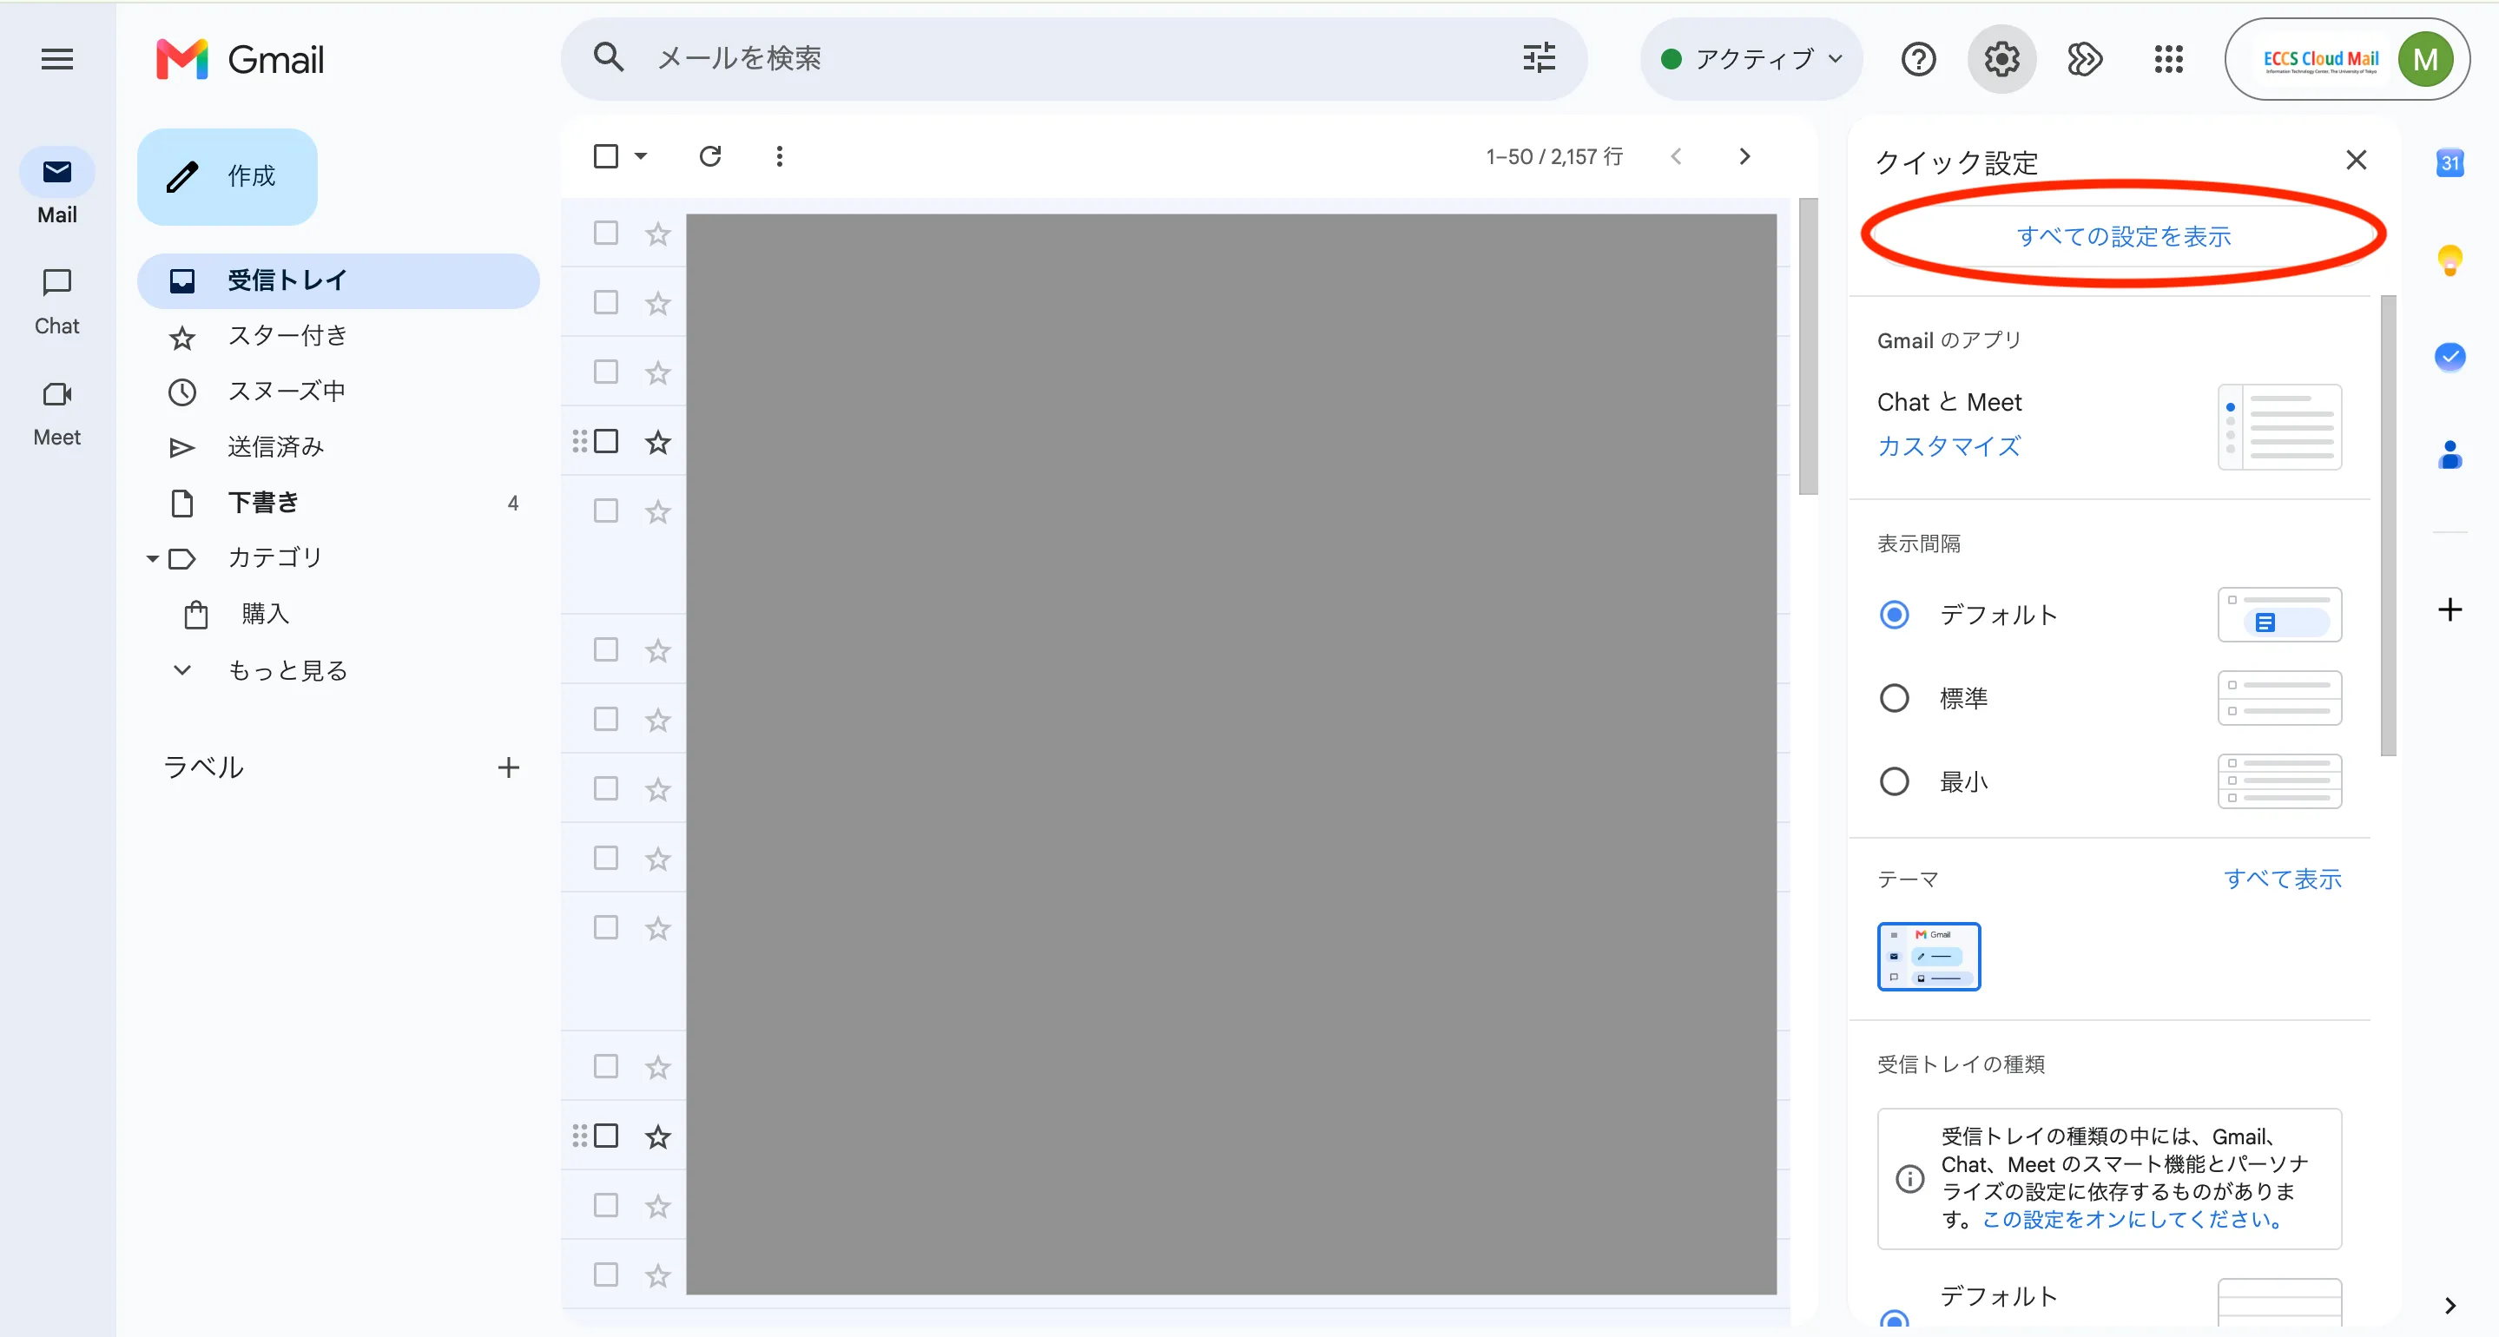Click the 1–50 / 2,157 行 page count

tap(1554, 156)
